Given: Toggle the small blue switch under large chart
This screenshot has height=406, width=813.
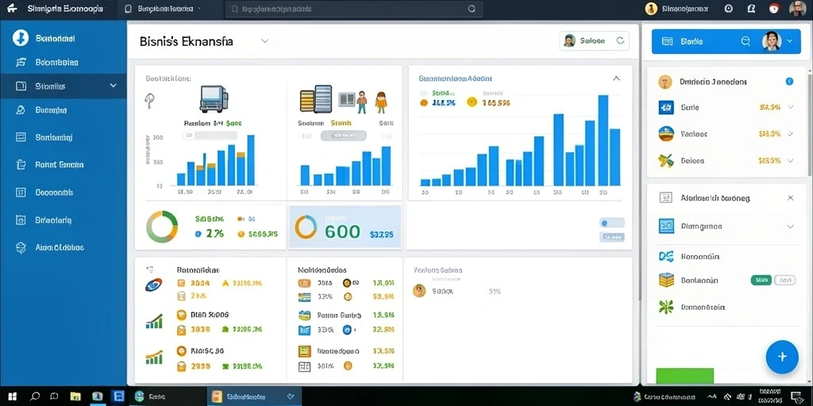Looking at the screenshot, I should coord(612,223).
